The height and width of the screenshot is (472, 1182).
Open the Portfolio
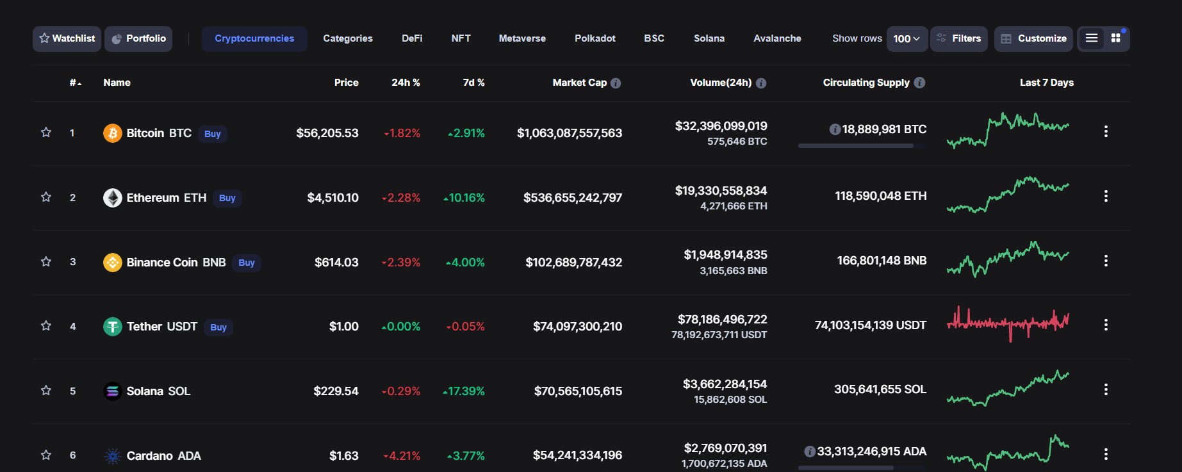tap(138, 39)
